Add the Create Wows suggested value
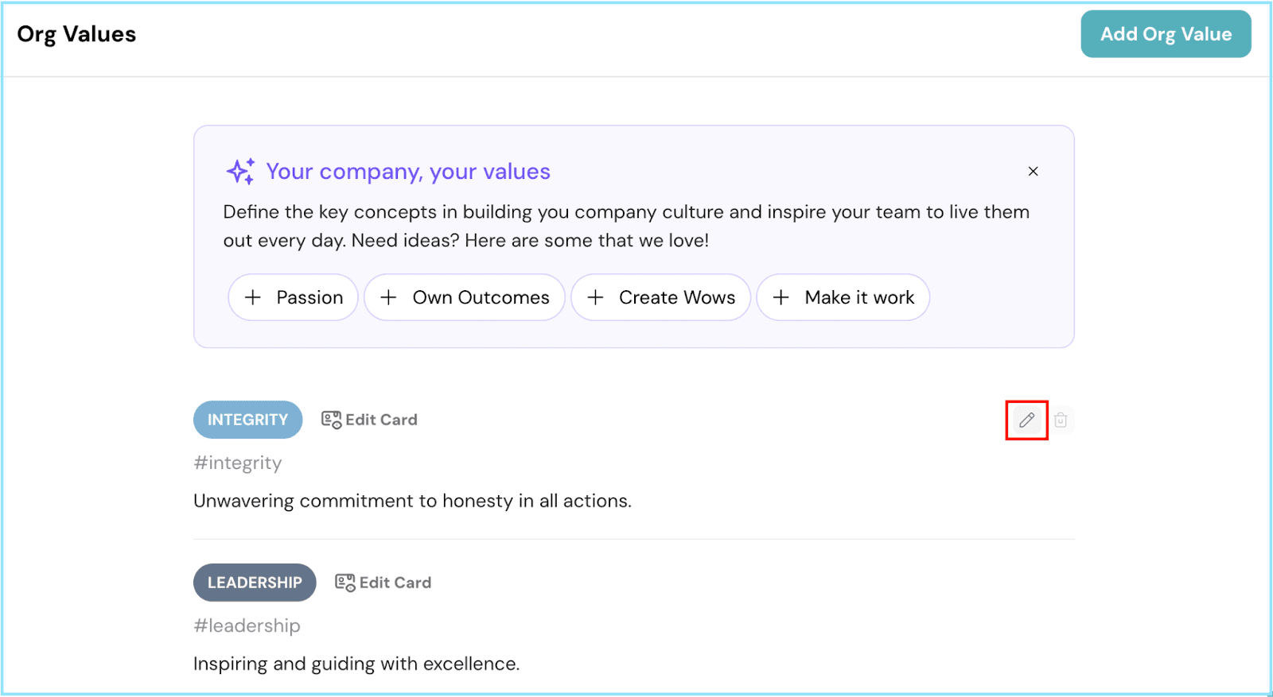The width and height of the screenshot is (1273, 697). pos(660,297)
